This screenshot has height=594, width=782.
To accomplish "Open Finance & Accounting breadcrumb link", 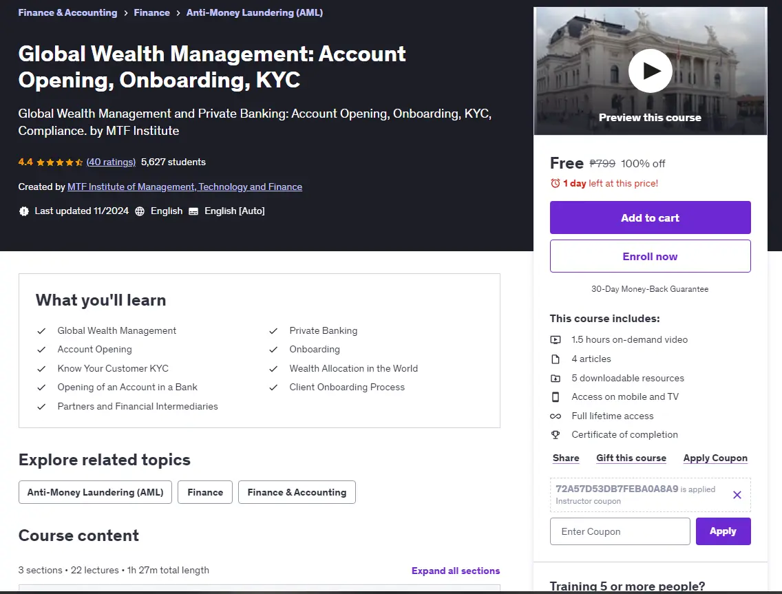I will click(68, 12).
